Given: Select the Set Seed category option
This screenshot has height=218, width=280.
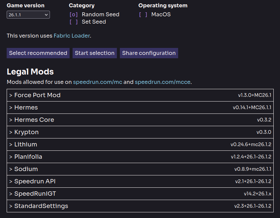Looking at the screenshot, I should click(x=88, y=22).
